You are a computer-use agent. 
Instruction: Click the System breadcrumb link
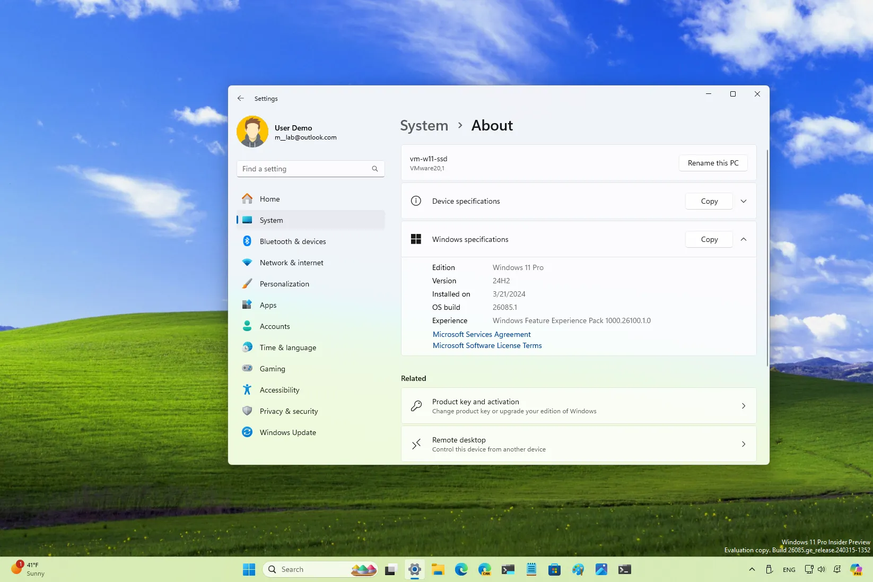coord(424,126)
